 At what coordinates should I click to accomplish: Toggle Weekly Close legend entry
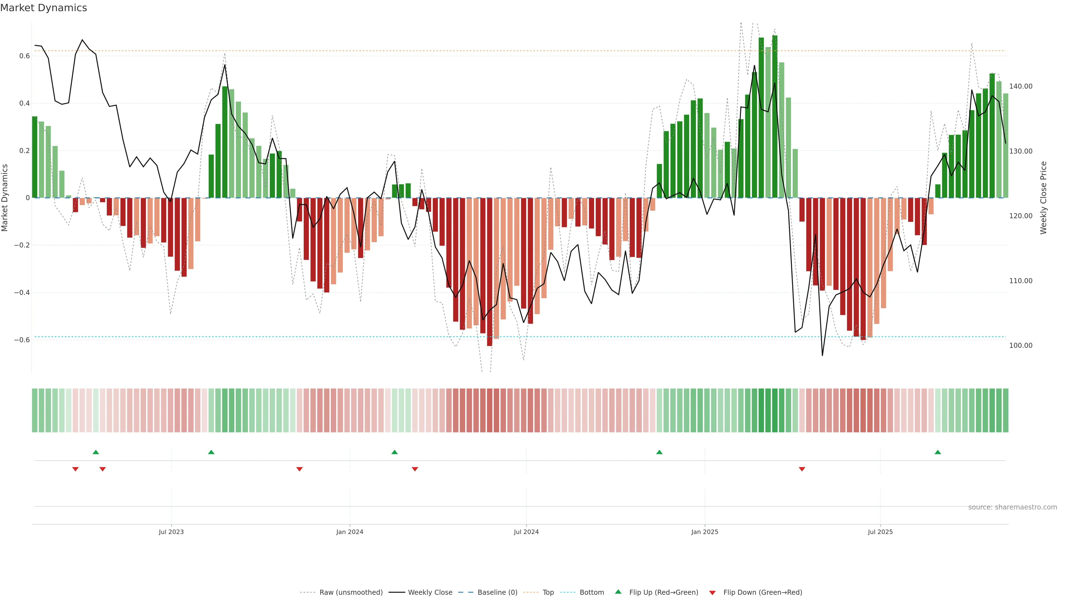coord(430,593)
